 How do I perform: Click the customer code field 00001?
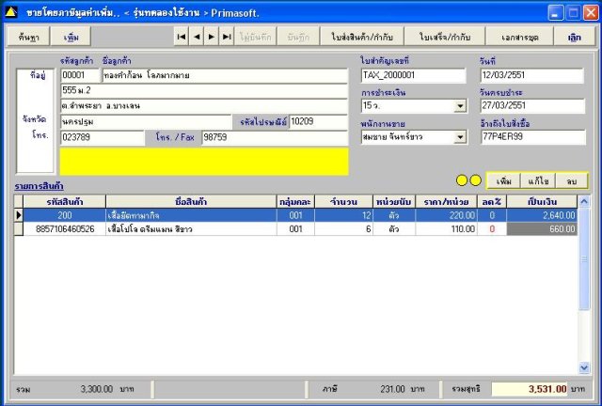(80, 75)
